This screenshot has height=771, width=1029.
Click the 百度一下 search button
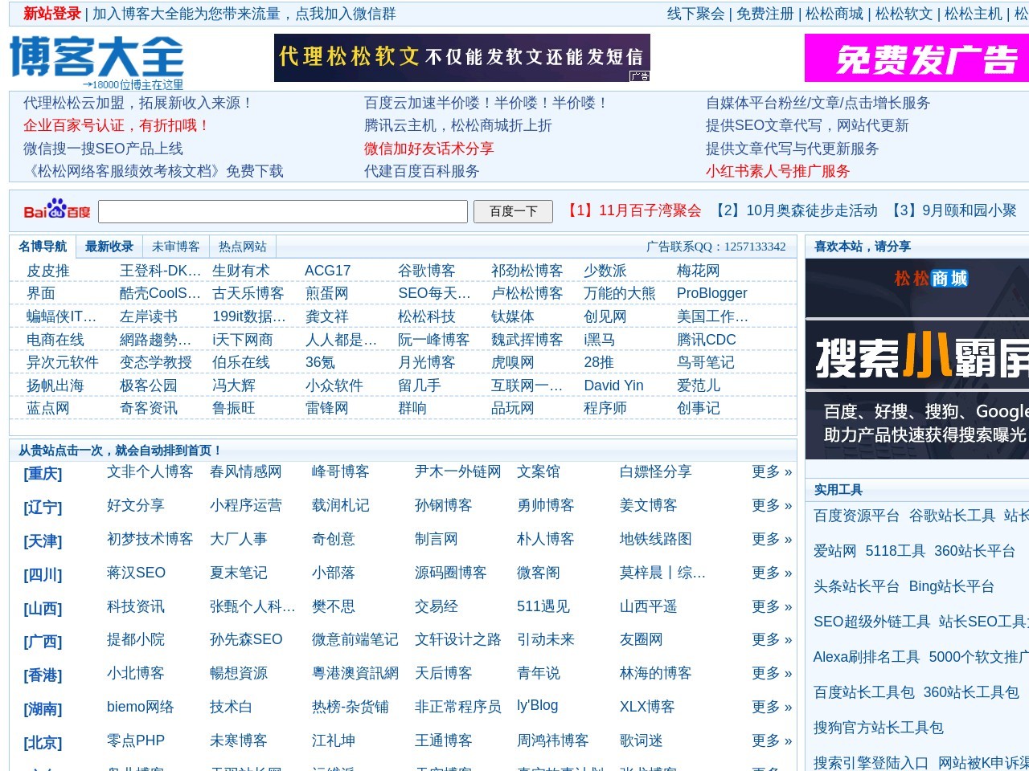[x=512, y=210]
